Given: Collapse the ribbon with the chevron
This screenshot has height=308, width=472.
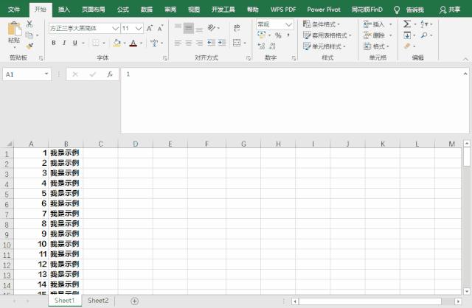Looking at the screenshot, I should pyautogui.click(x=465, y=59).
